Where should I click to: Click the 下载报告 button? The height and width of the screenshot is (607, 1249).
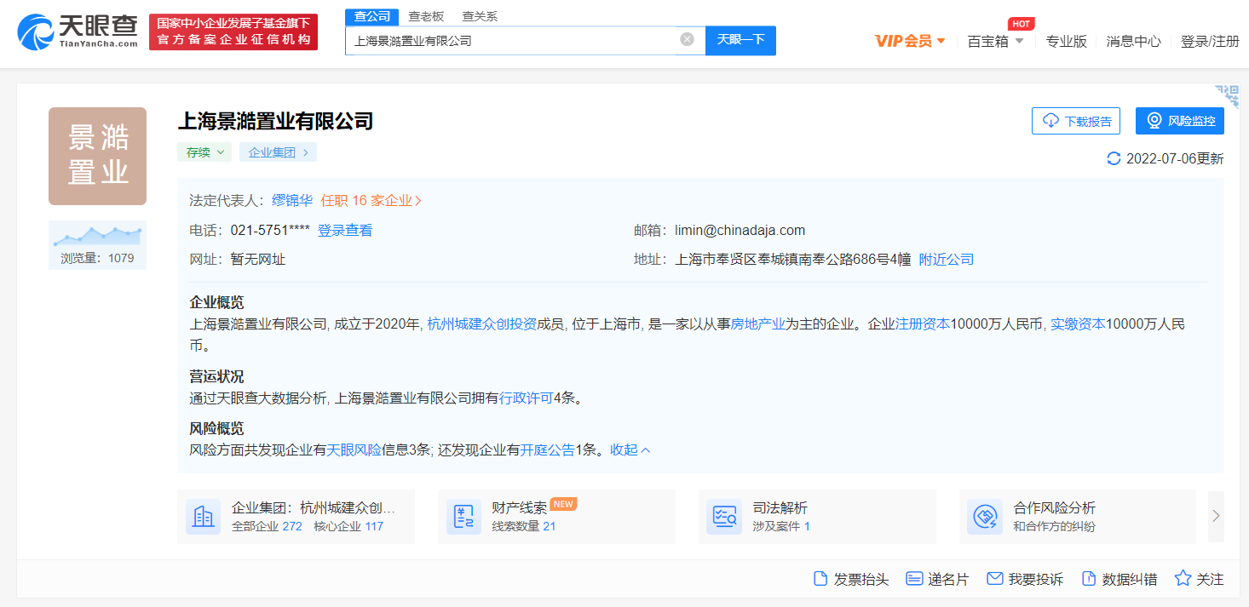(1076, 121)
